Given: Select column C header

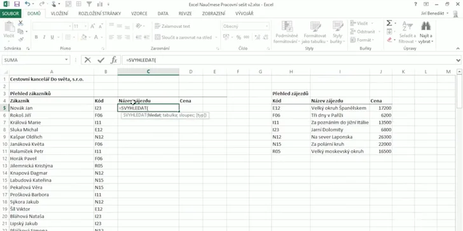Looking at the screenshot, I should click(148, 72).
